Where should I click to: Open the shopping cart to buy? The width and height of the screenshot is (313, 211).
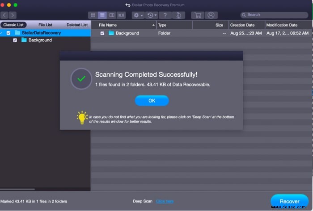198,15
